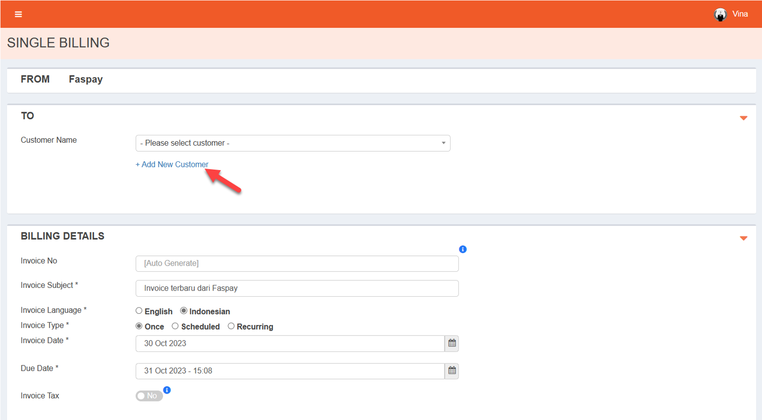This screenshot has width=762, height=420.
Task: Choose Scheduled invoice type
Action: coord(175,326)
